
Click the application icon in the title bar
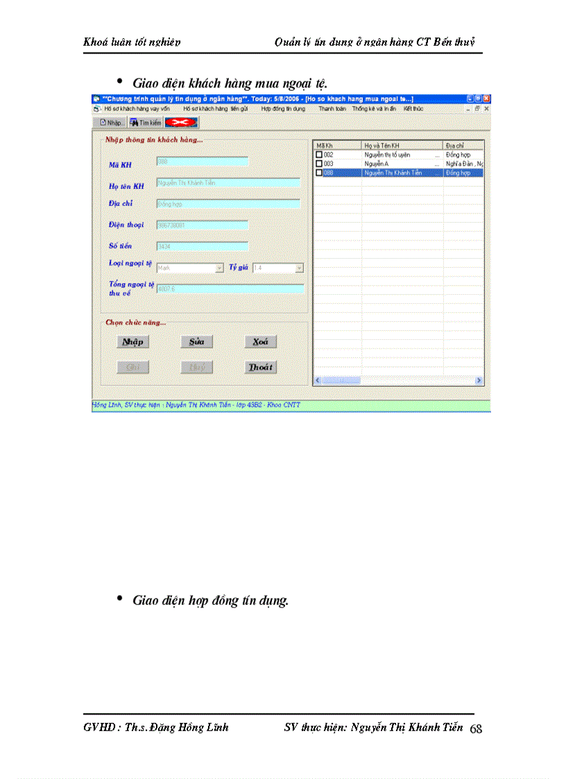tap(96, 99)
